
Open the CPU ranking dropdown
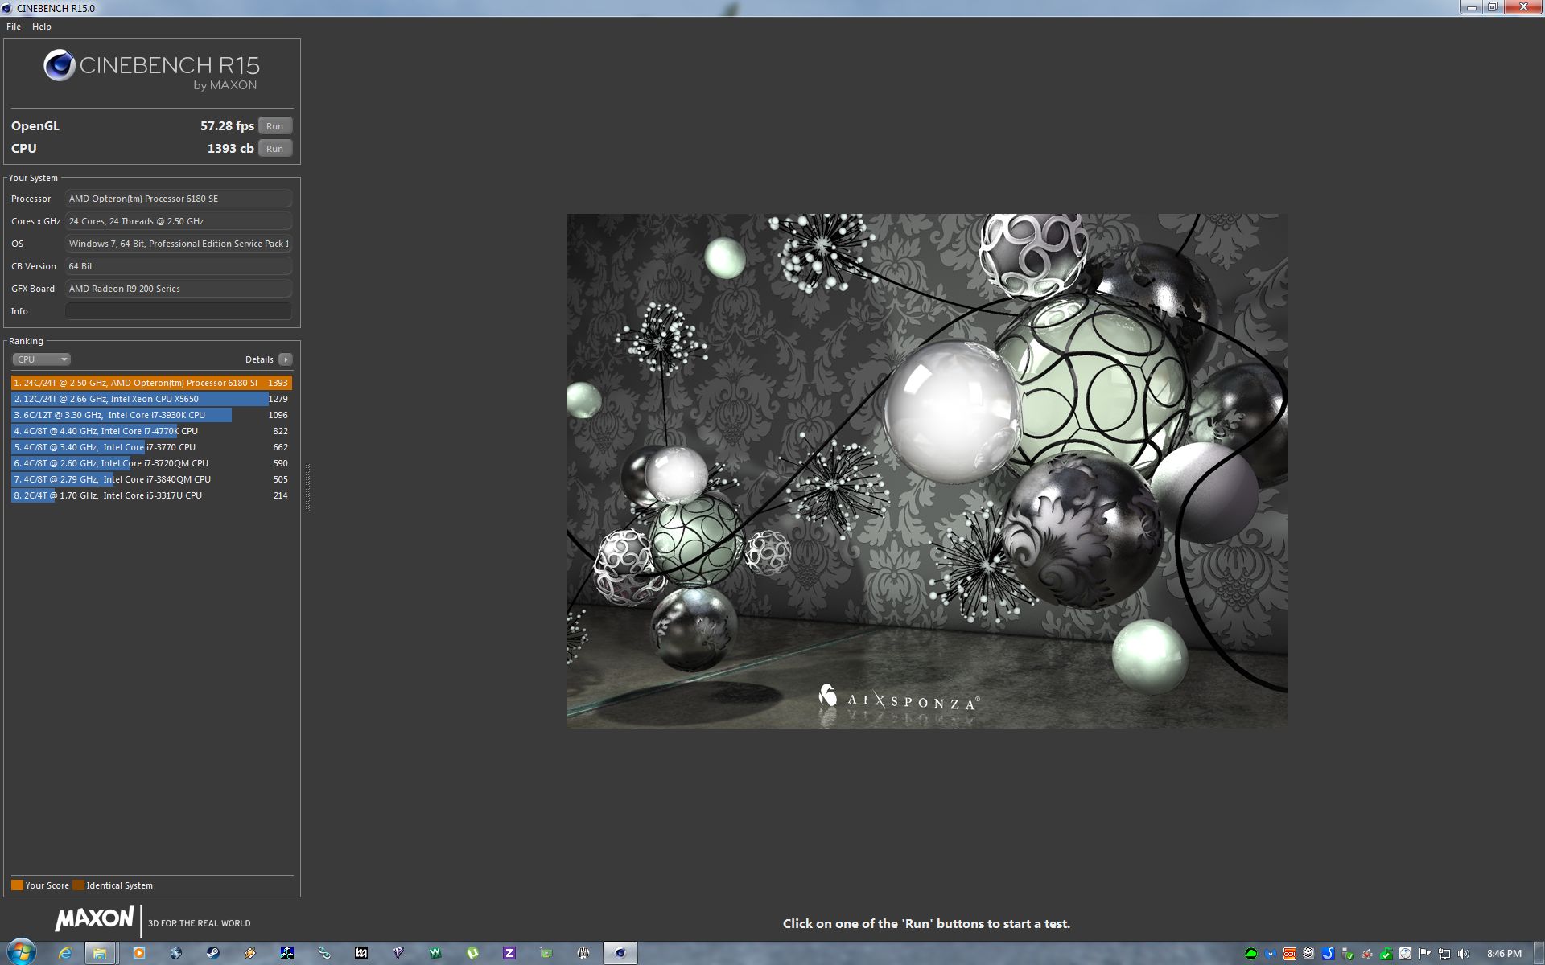(41, 359)
